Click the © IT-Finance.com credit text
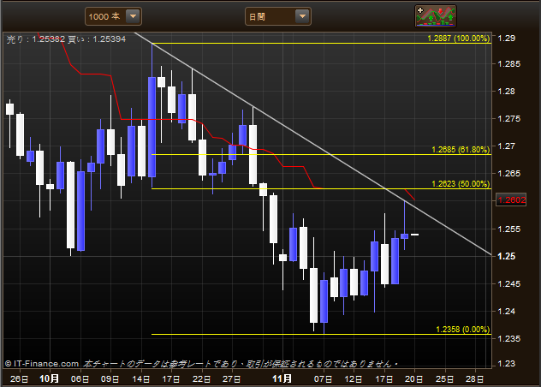The height and width of the screenshot is (387, 541). pyautogui.click(x=42, y=364)
